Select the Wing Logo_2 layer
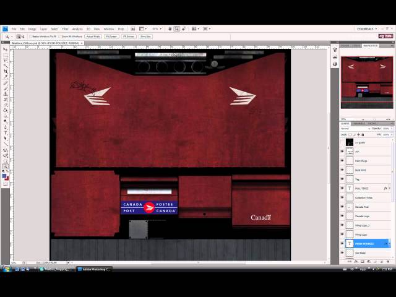The width and height of the screenshot is (396, 297). point(365,225)
